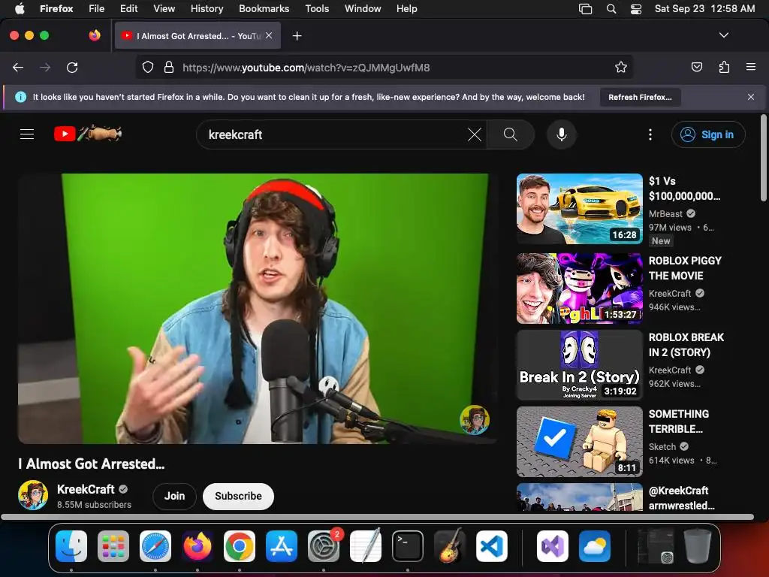769x577 pixels.
Task: Clear the kreekcraft search text
Action: pos(475,134)
